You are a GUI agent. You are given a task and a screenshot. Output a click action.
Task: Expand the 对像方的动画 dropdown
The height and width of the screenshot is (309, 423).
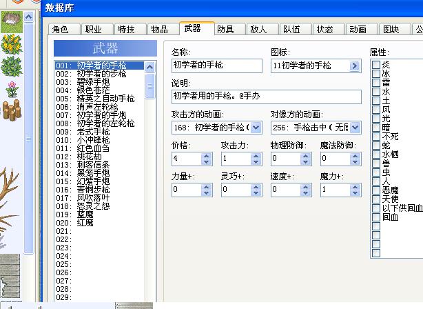pyautogui.click(x=355, y=128)
